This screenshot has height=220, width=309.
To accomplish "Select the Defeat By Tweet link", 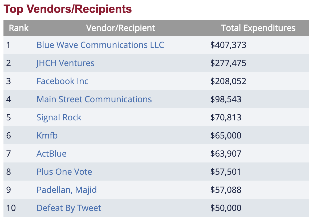I will pos(69,208).
